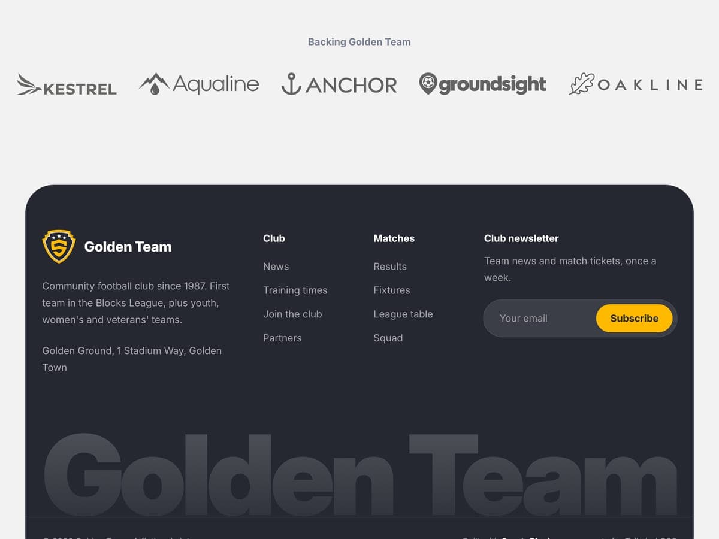The height and width of the screenshot is (539, 719).
Task: Click the 'Community football club since 1987' description
Action: click(x=136, y=303)
